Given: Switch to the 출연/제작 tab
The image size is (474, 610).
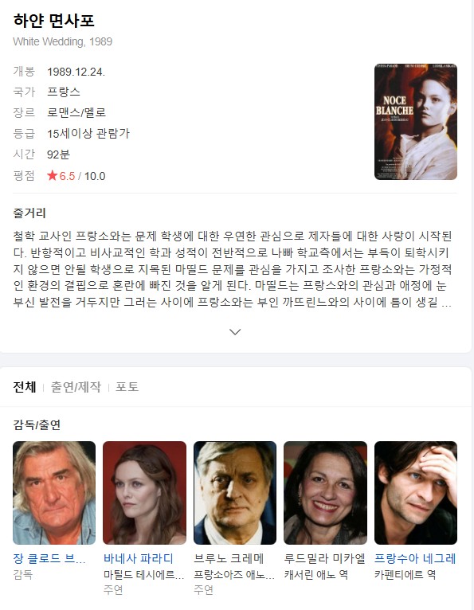Looking at the screenshot, I should coord(76,387).
